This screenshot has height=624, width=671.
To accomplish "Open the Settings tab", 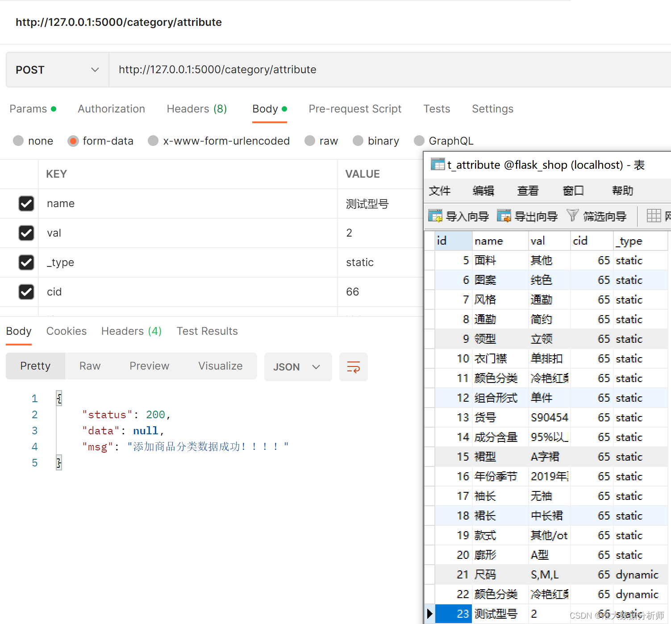I will coord(492,109).
